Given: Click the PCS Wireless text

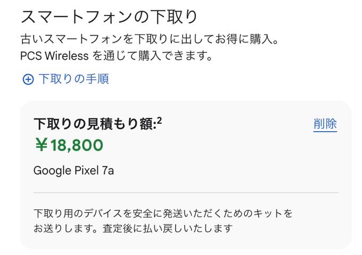Looking at the screenshot, I should (55, 55).
